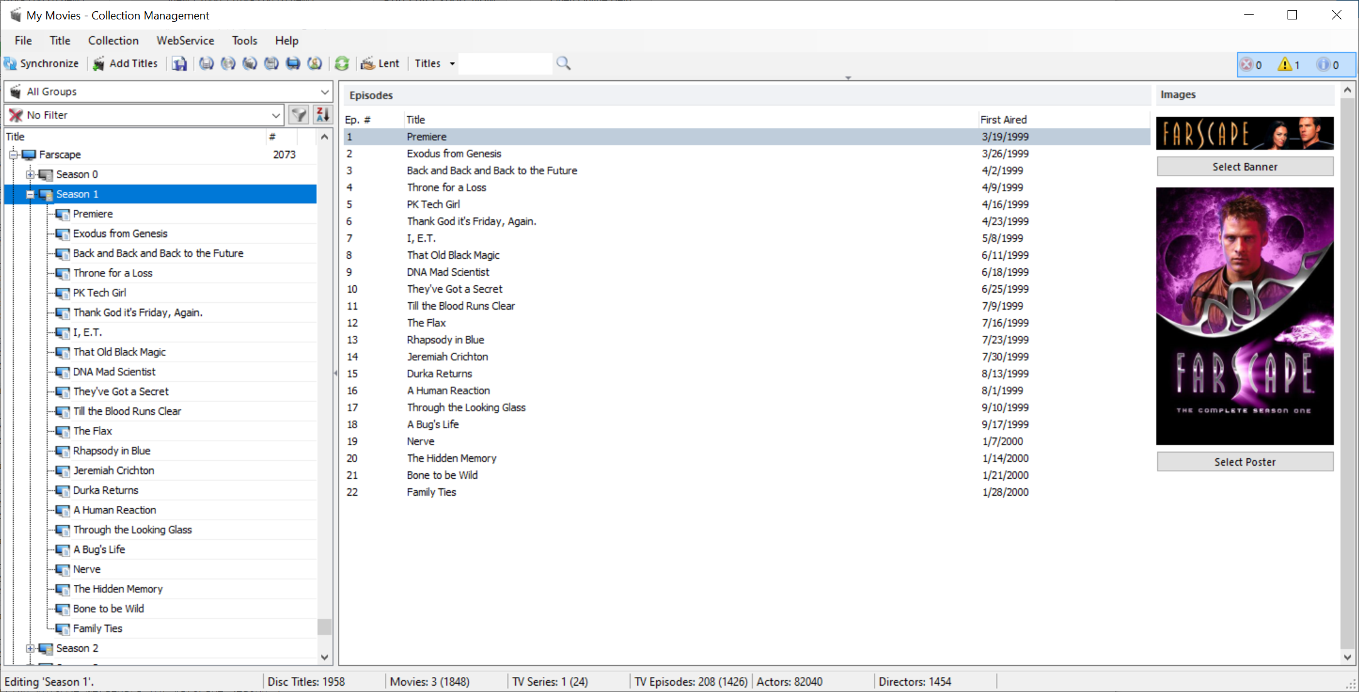Click icon beside Nerve in tree
Viewport: 1359px width, 692px height.
point(63,570)
